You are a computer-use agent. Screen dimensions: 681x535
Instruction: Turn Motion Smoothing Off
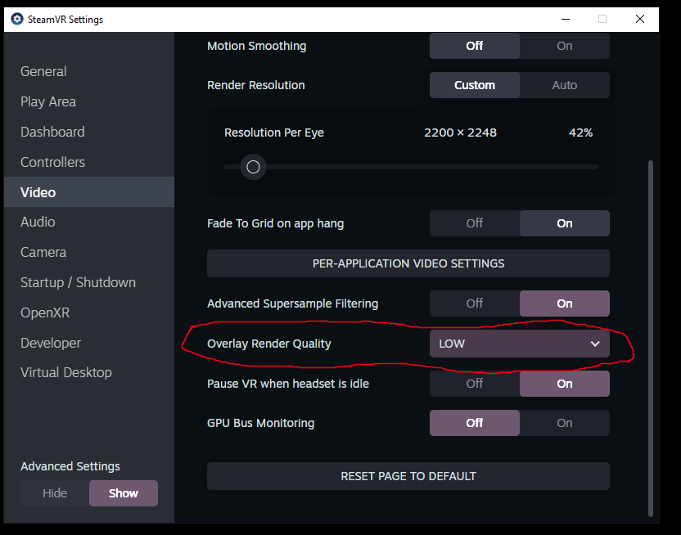(x=474, y=46)
